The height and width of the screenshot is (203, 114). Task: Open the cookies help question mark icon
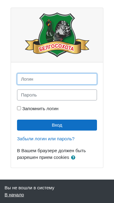pyautogui.click(x=73, y=158)
